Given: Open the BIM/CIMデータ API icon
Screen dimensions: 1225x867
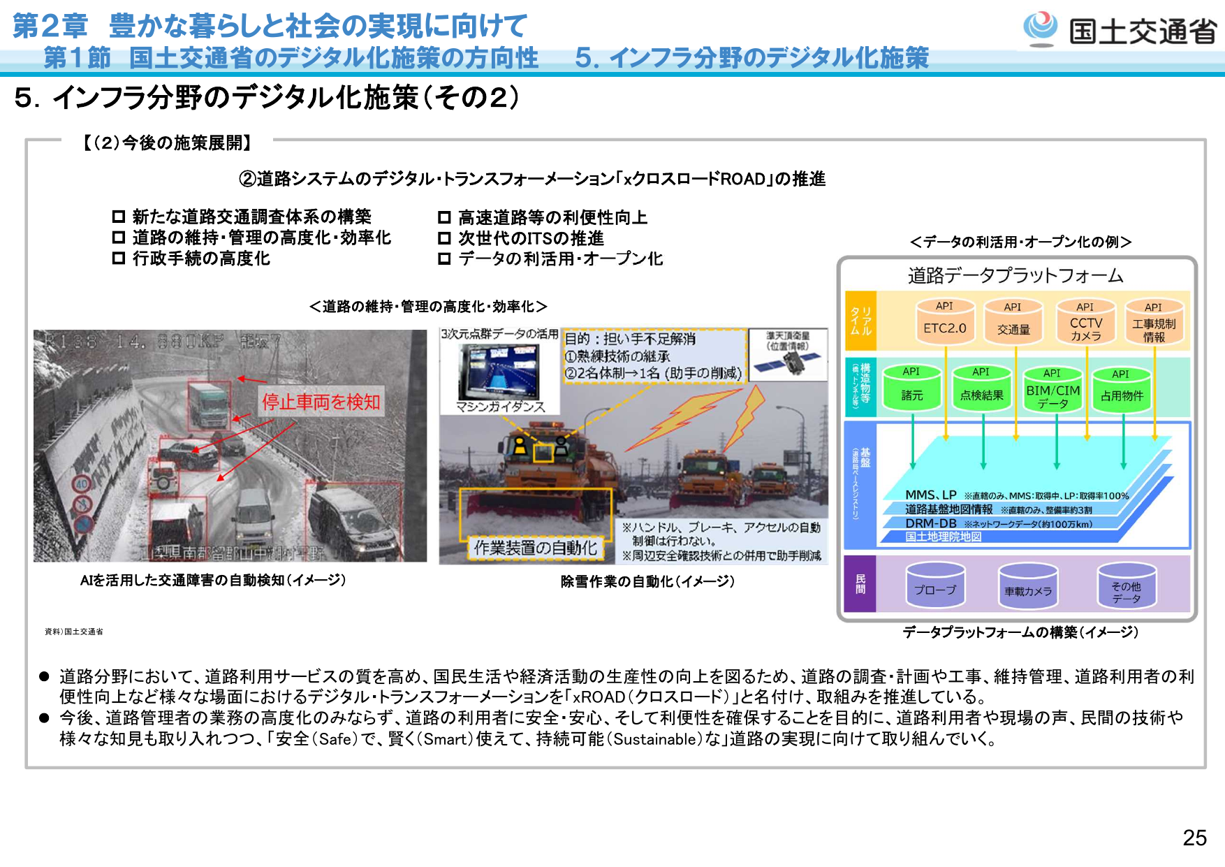Looking at the screenshot, I should coord(1051,391).
